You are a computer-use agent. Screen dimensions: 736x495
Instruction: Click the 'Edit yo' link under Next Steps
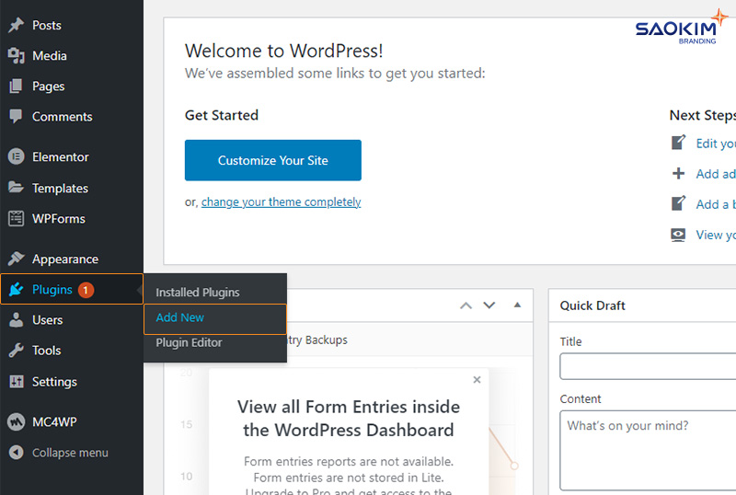tap(716, 144)
